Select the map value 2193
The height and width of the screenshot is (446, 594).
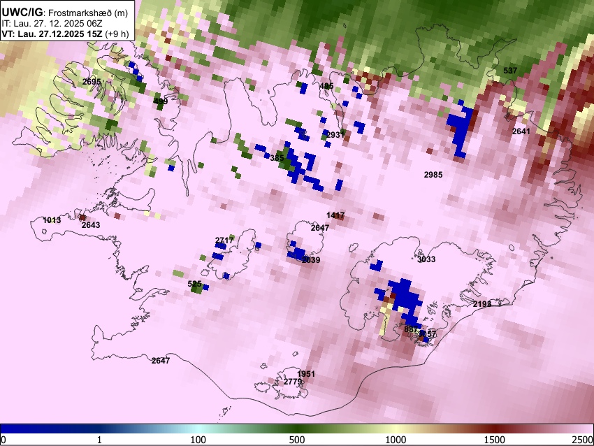click(482, 304)
